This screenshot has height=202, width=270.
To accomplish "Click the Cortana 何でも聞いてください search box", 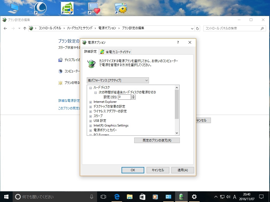I will [x=54, y=197].
